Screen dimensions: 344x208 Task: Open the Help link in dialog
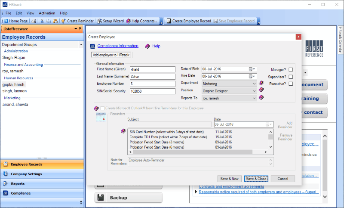click(156, 46)
